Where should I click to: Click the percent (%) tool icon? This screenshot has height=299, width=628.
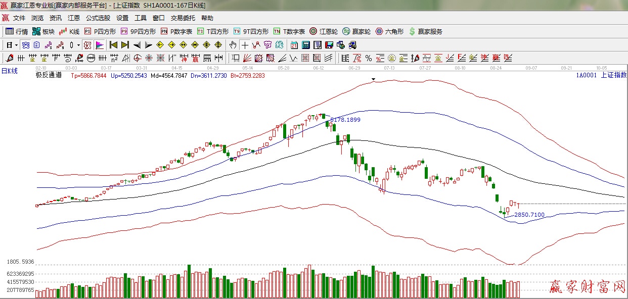coord(368,58)
